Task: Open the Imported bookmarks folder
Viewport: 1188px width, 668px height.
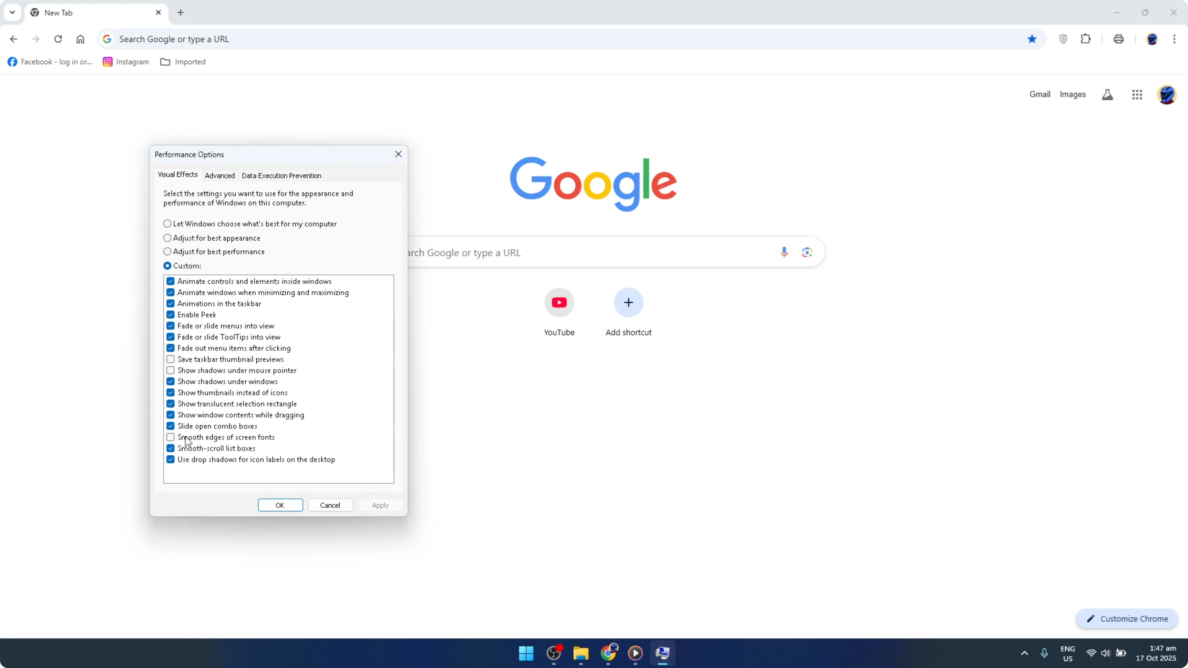Action: (183, 62)
